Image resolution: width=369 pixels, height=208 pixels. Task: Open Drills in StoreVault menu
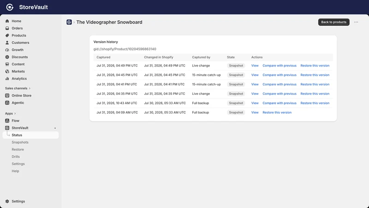16,157
